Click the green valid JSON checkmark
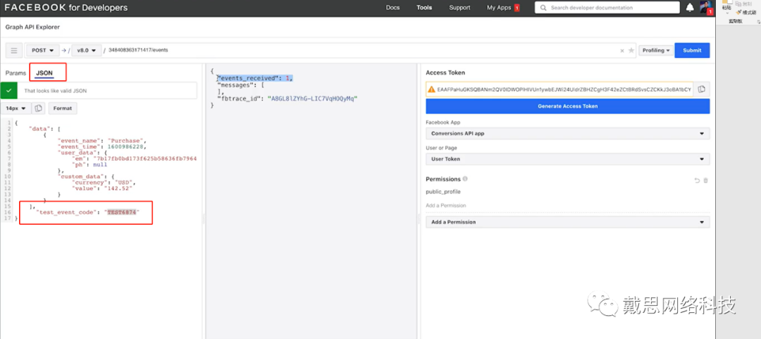761x339 pixels. click(x=8, y=90)
